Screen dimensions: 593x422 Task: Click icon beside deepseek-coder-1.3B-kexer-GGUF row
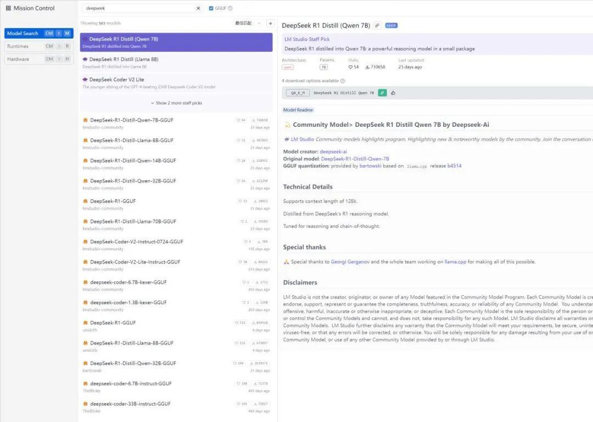click(x=86, y=302)
